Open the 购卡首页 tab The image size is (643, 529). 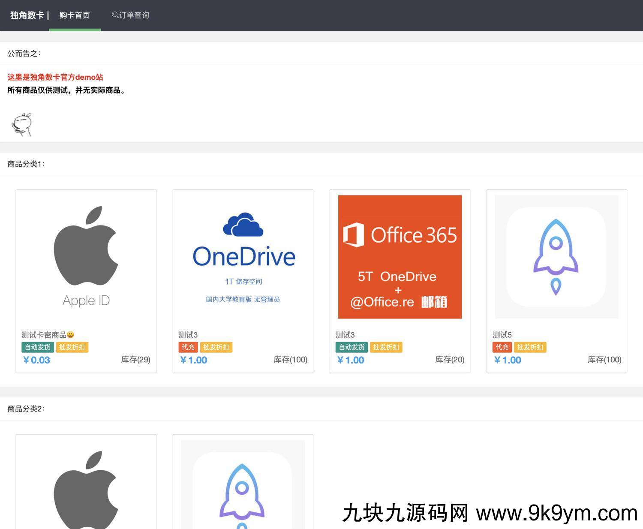[75, 15]
